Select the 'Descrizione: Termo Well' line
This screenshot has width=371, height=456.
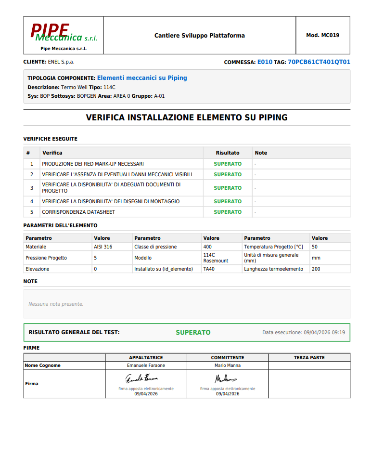click(x=72, y=87)
